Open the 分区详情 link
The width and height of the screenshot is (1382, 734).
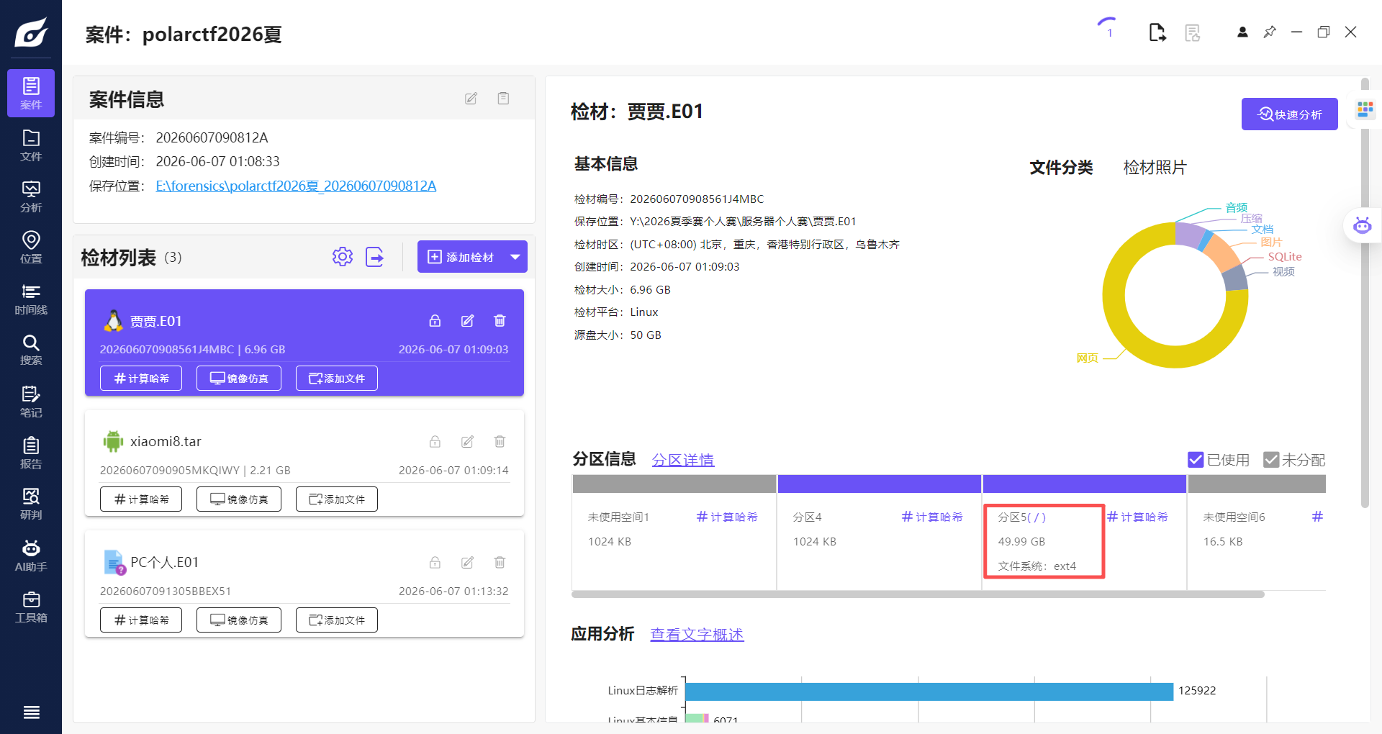683,460
